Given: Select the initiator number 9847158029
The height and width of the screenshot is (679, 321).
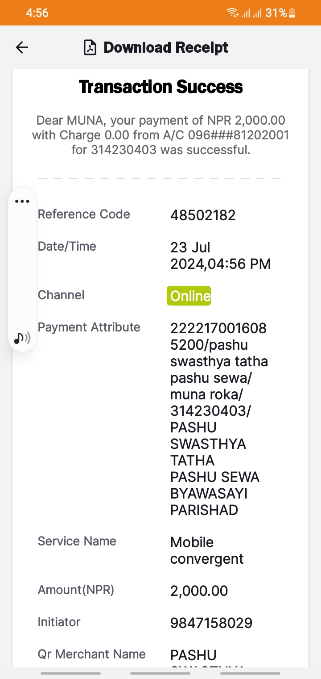Looking at the screenshot, I should tap(211, 623).
